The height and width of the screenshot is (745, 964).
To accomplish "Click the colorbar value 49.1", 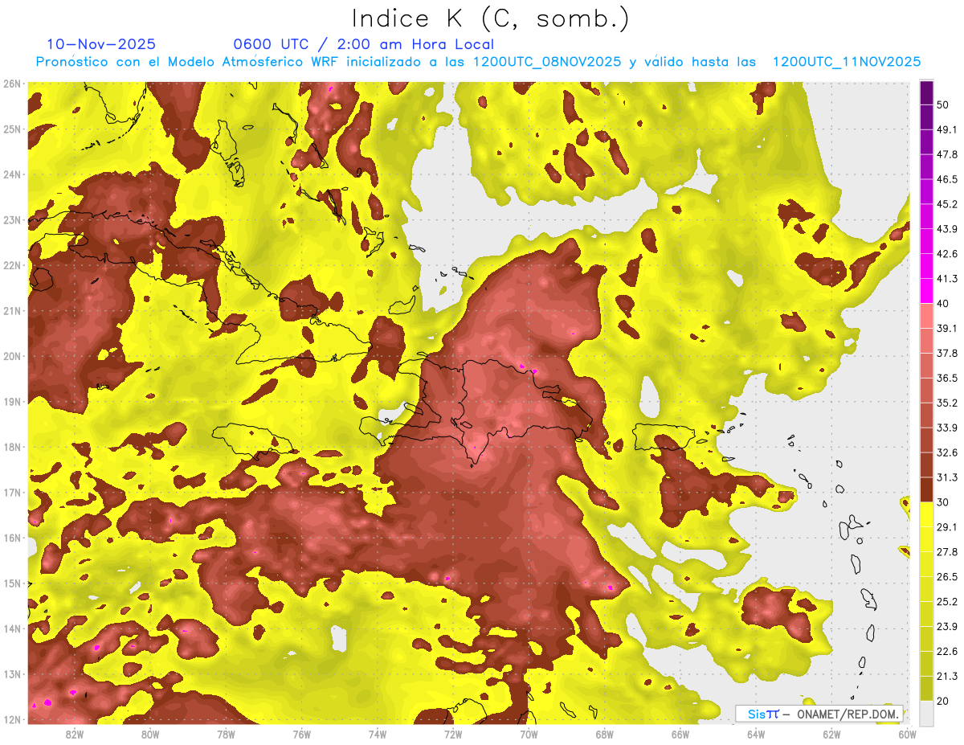I will pyautogui.click(x=946, y=129).
